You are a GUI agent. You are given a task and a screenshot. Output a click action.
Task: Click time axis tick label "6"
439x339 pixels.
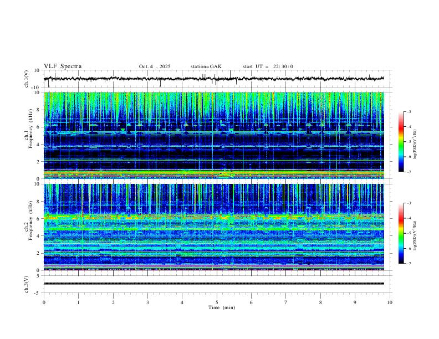(x=251, y=302)
